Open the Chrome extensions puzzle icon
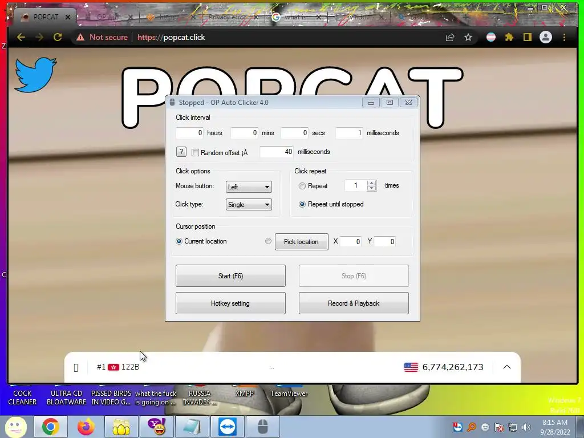The height and width of the screenshot is (438, 584). (509, 37)
